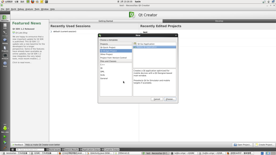Toggle the sidebar button near locator

pyautogui.click(x=13, y=149)
